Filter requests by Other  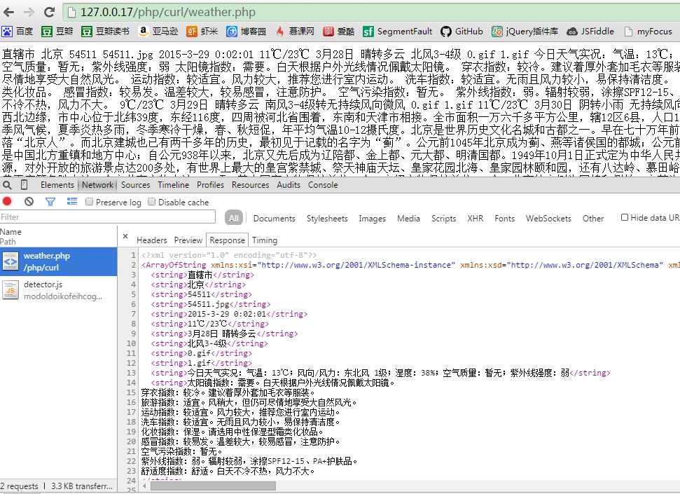(593, 219)
